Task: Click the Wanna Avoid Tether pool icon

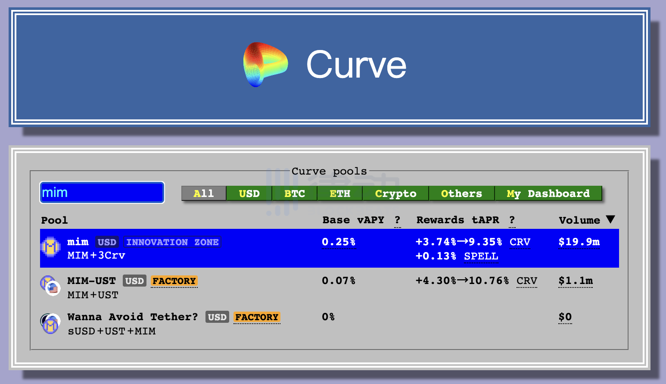Action: click(x=50, y=323)
